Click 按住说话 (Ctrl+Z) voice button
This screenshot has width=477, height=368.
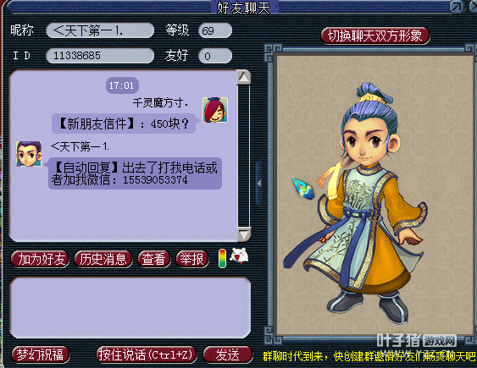[147, 354]
